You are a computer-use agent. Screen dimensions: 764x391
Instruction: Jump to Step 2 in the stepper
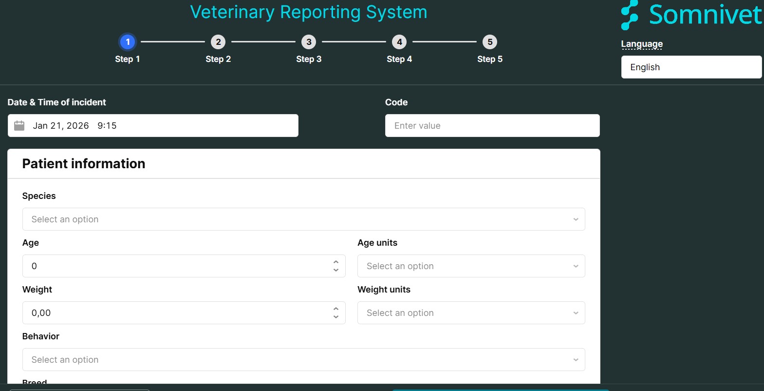point(218,42)
